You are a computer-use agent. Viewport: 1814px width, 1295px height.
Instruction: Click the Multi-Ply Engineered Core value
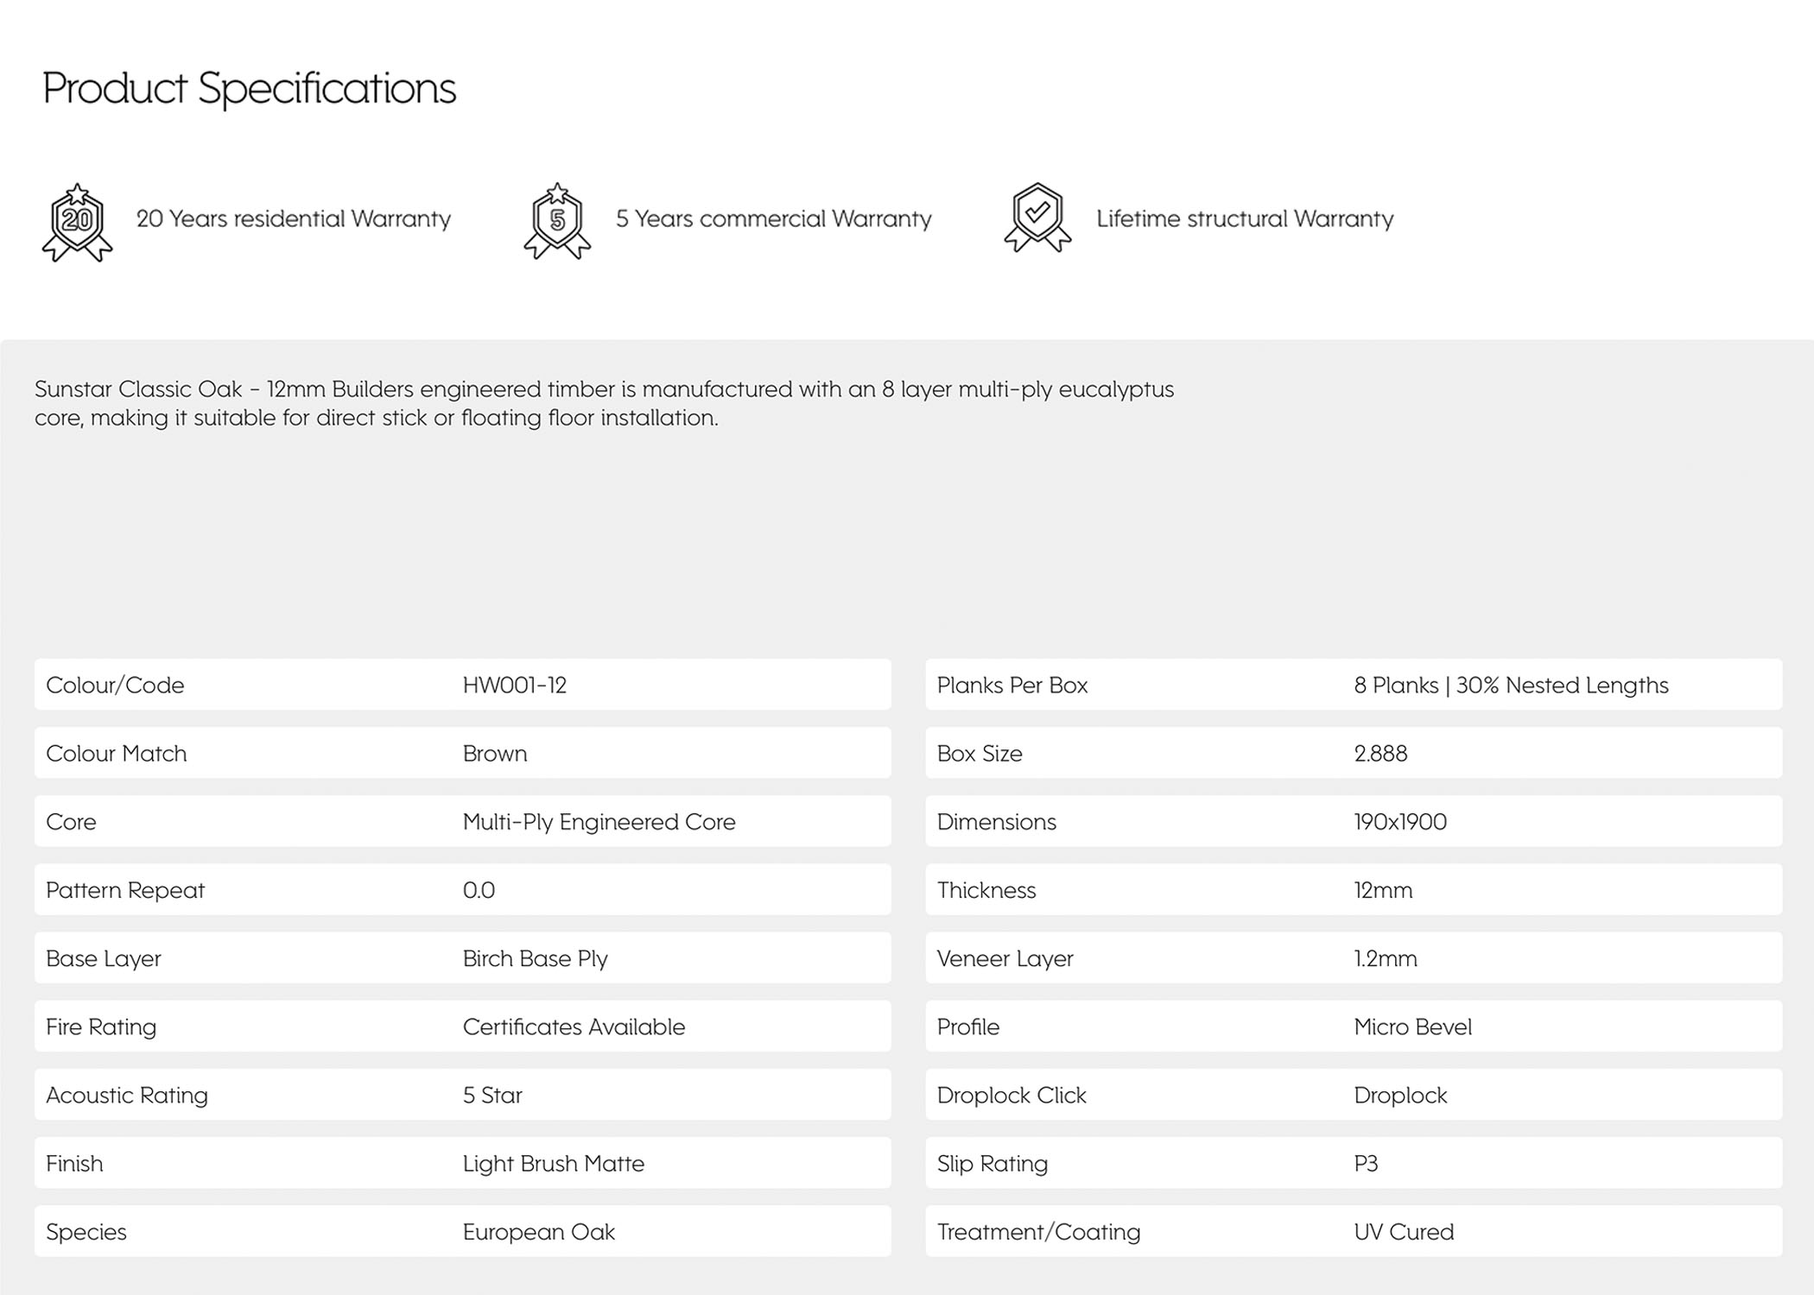click(x=599, y=822)
